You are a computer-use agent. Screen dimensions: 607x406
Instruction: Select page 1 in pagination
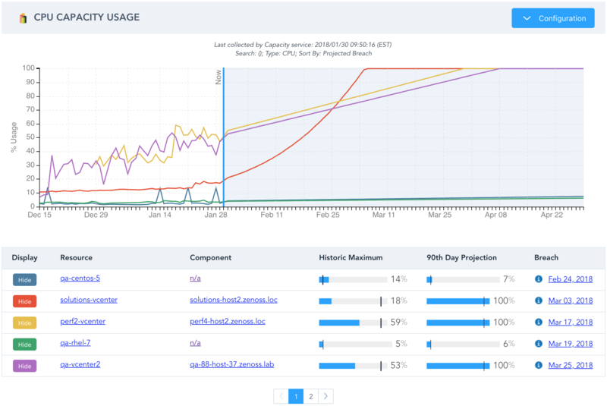point(296,396)
